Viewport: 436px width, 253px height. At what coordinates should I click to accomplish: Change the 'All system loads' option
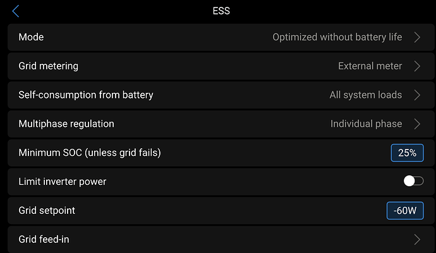coord(365,95)
